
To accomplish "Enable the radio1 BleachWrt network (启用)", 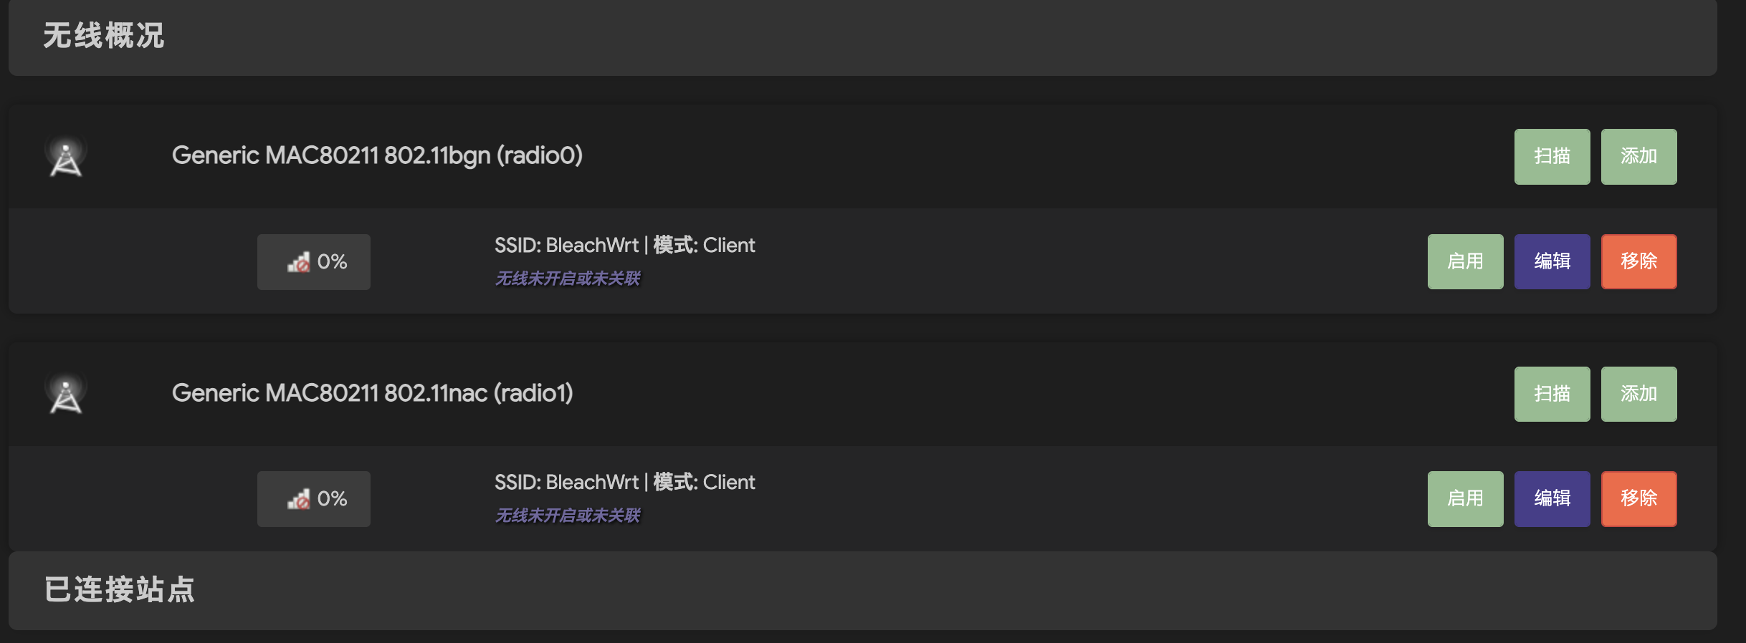I will click(x=1465, y=499).
